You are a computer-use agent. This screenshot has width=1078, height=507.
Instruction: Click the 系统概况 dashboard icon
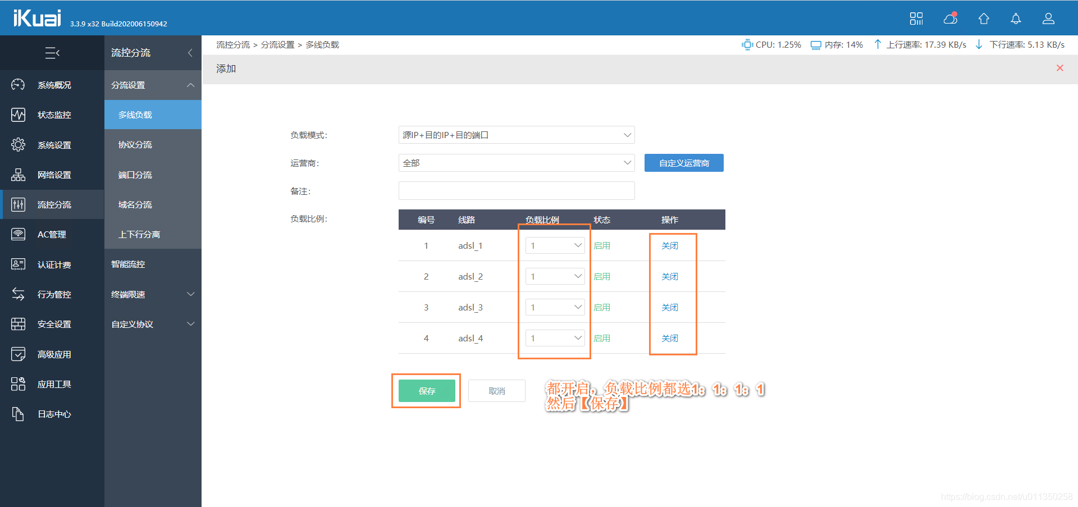tap(18, 85)
